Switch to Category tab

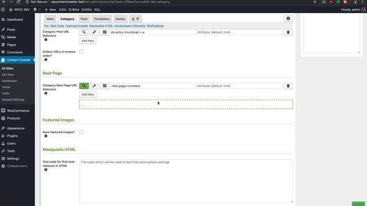click(67, 19)
